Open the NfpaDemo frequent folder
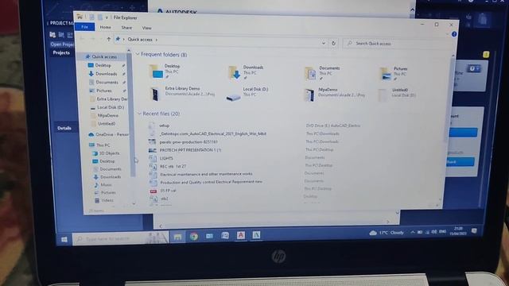 (334, 94)
